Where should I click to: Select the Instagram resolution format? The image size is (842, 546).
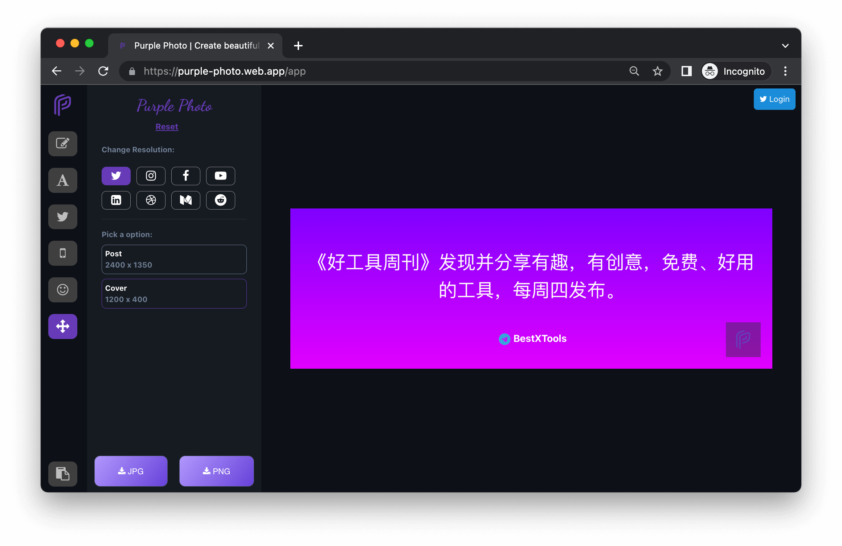click(x=151, y=176)
